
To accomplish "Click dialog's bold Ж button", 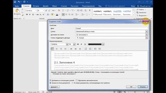I will [x=78, y=44].
